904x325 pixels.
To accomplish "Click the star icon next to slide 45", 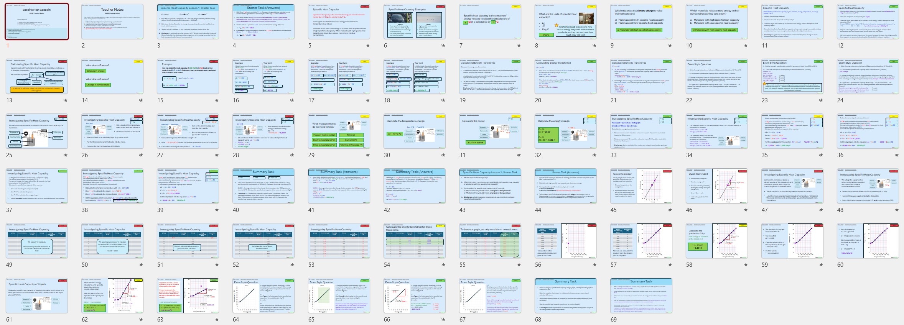I will pos(670,210).
